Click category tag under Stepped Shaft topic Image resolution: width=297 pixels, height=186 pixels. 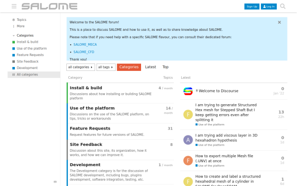click(210, 124)
